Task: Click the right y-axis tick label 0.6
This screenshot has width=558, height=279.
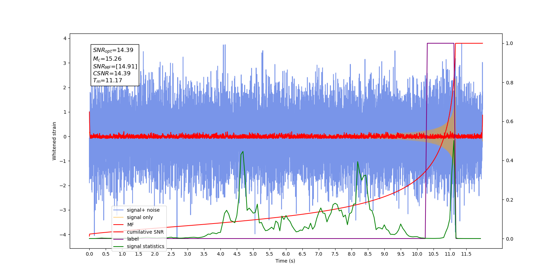Action: 510,122
